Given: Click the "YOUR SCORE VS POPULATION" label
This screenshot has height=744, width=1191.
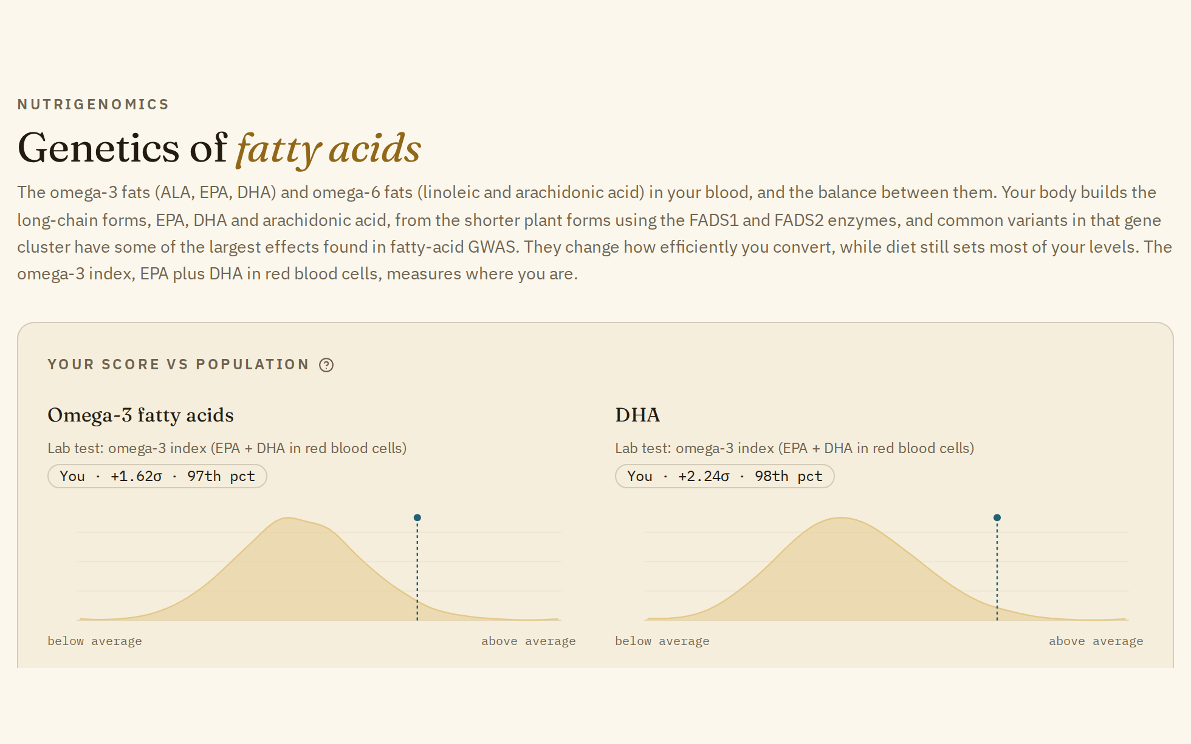Looking at the screenshot, I should (178, 364).
